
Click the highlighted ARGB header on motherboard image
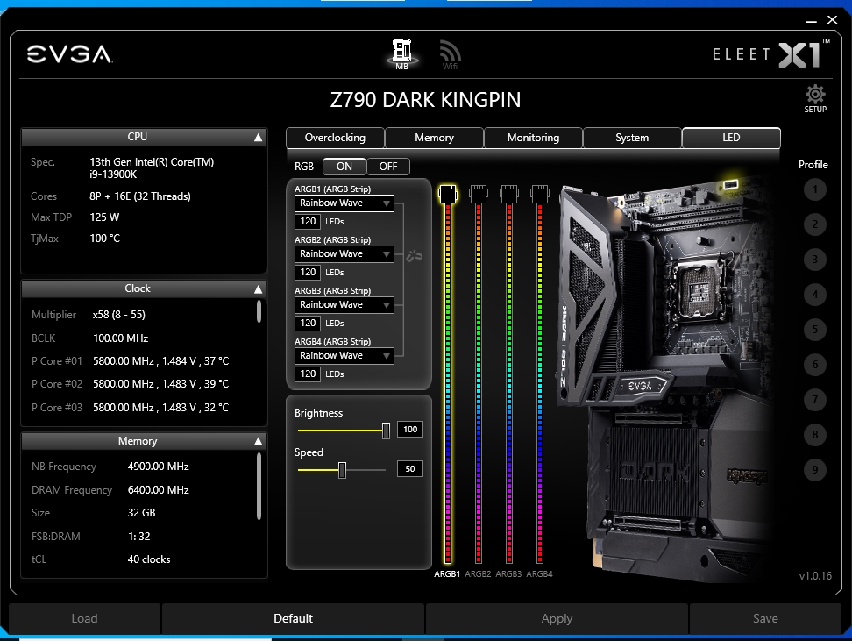[x=731, y=185]
